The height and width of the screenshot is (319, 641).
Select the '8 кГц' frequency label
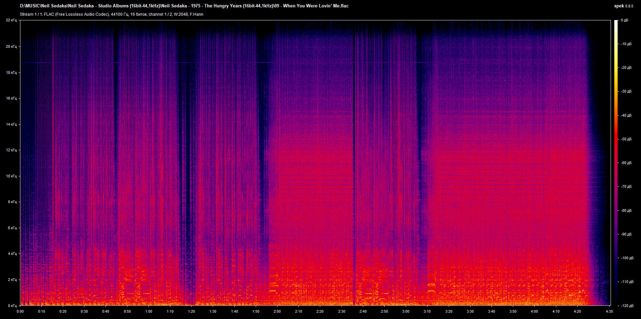click(x=12, y=202)
